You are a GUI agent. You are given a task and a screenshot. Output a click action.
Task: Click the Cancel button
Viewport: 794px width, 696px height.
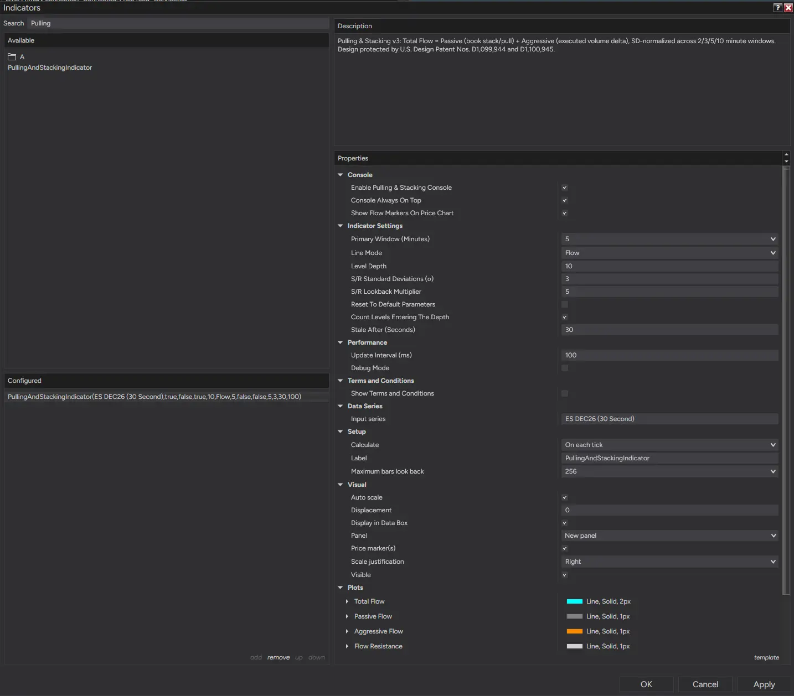[x=705, y=684]
